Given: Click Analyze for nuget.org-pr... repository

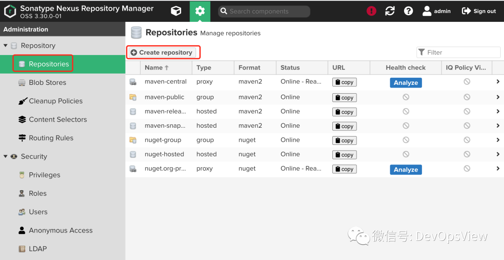Looking at the screenshot, I should (406, 170).
